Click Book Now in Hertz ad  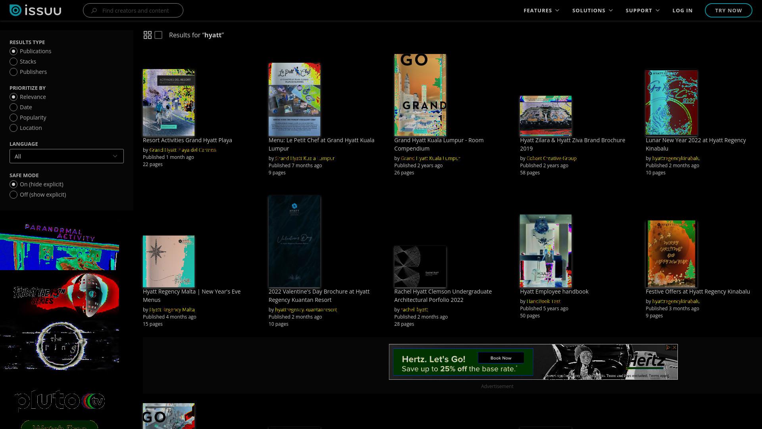click(x=501, y=358)
